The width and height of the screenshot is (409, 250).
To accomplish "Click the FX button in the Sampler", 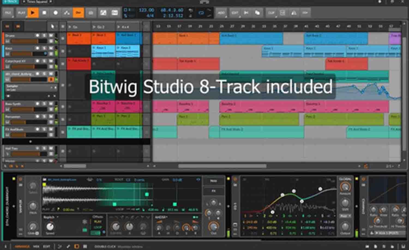I will point(213,191).
